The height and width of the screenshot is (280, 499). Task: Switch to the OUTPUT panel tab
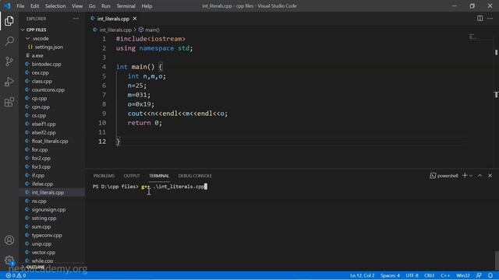coord(132,176)
